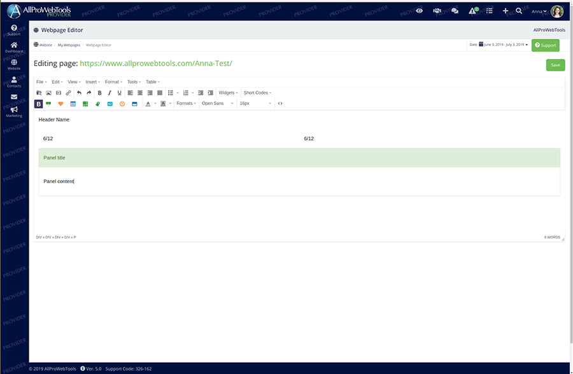This screenshot has width=573, height=374.
Task: Open the Insert menu
Action: (93, 82)
